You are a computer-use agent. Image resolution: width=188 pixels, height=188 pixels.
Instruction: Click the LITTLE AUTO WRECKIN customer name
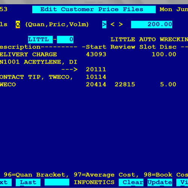149,39
